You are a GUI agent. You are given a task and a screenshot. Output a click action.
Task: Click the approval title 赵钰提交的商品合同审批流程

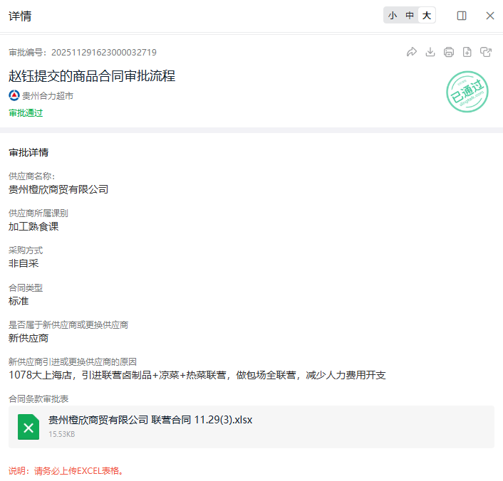point(92,75)
